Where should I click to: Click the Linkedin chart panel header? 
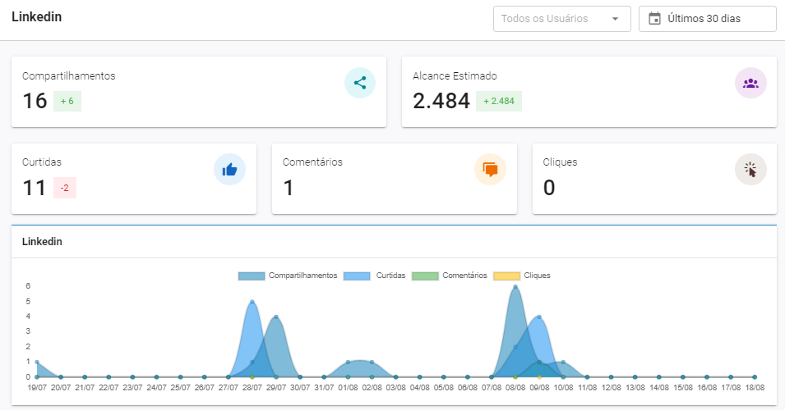point(43,242)
